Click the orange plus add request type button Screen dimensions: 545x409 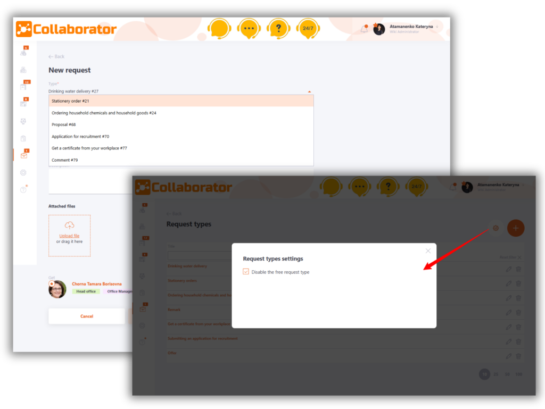tap(515, 228)
